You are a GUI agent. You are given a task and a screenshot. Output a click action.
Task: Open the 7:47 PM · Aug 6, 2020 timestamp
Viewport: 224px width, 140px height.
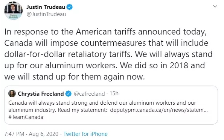tap(31, 134)
